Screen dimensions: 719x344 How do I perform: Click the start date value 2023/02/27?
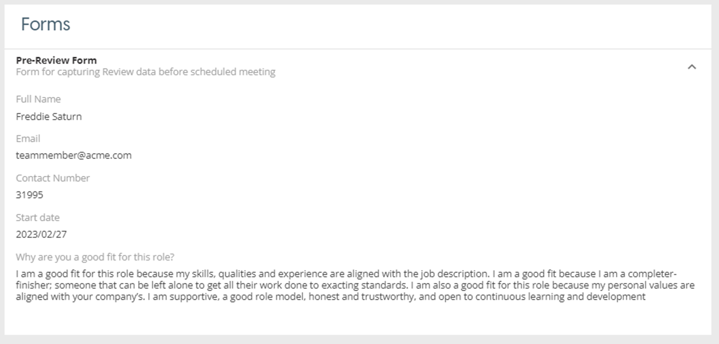(x=41, y=234)
